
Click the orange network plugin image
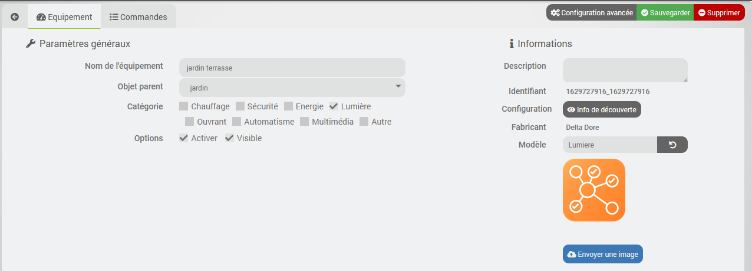[594, 190]
